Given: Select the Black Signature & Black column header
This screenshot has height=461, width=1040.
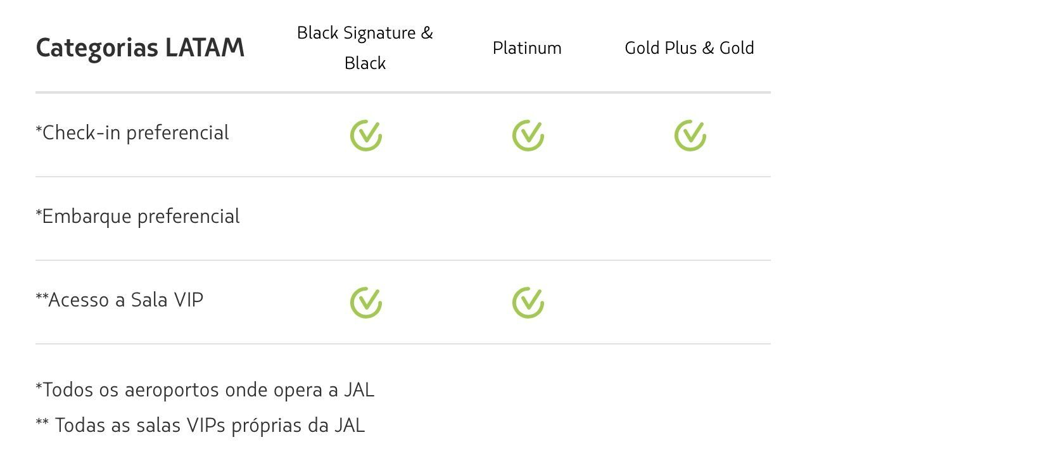Looking at the screenshot, I should [365, 47].
